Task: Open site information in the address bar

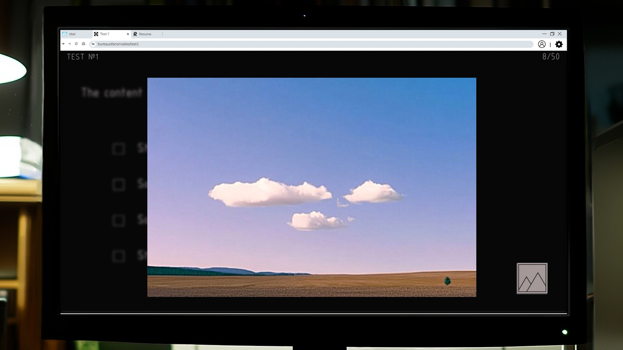Action: point(92,44)
